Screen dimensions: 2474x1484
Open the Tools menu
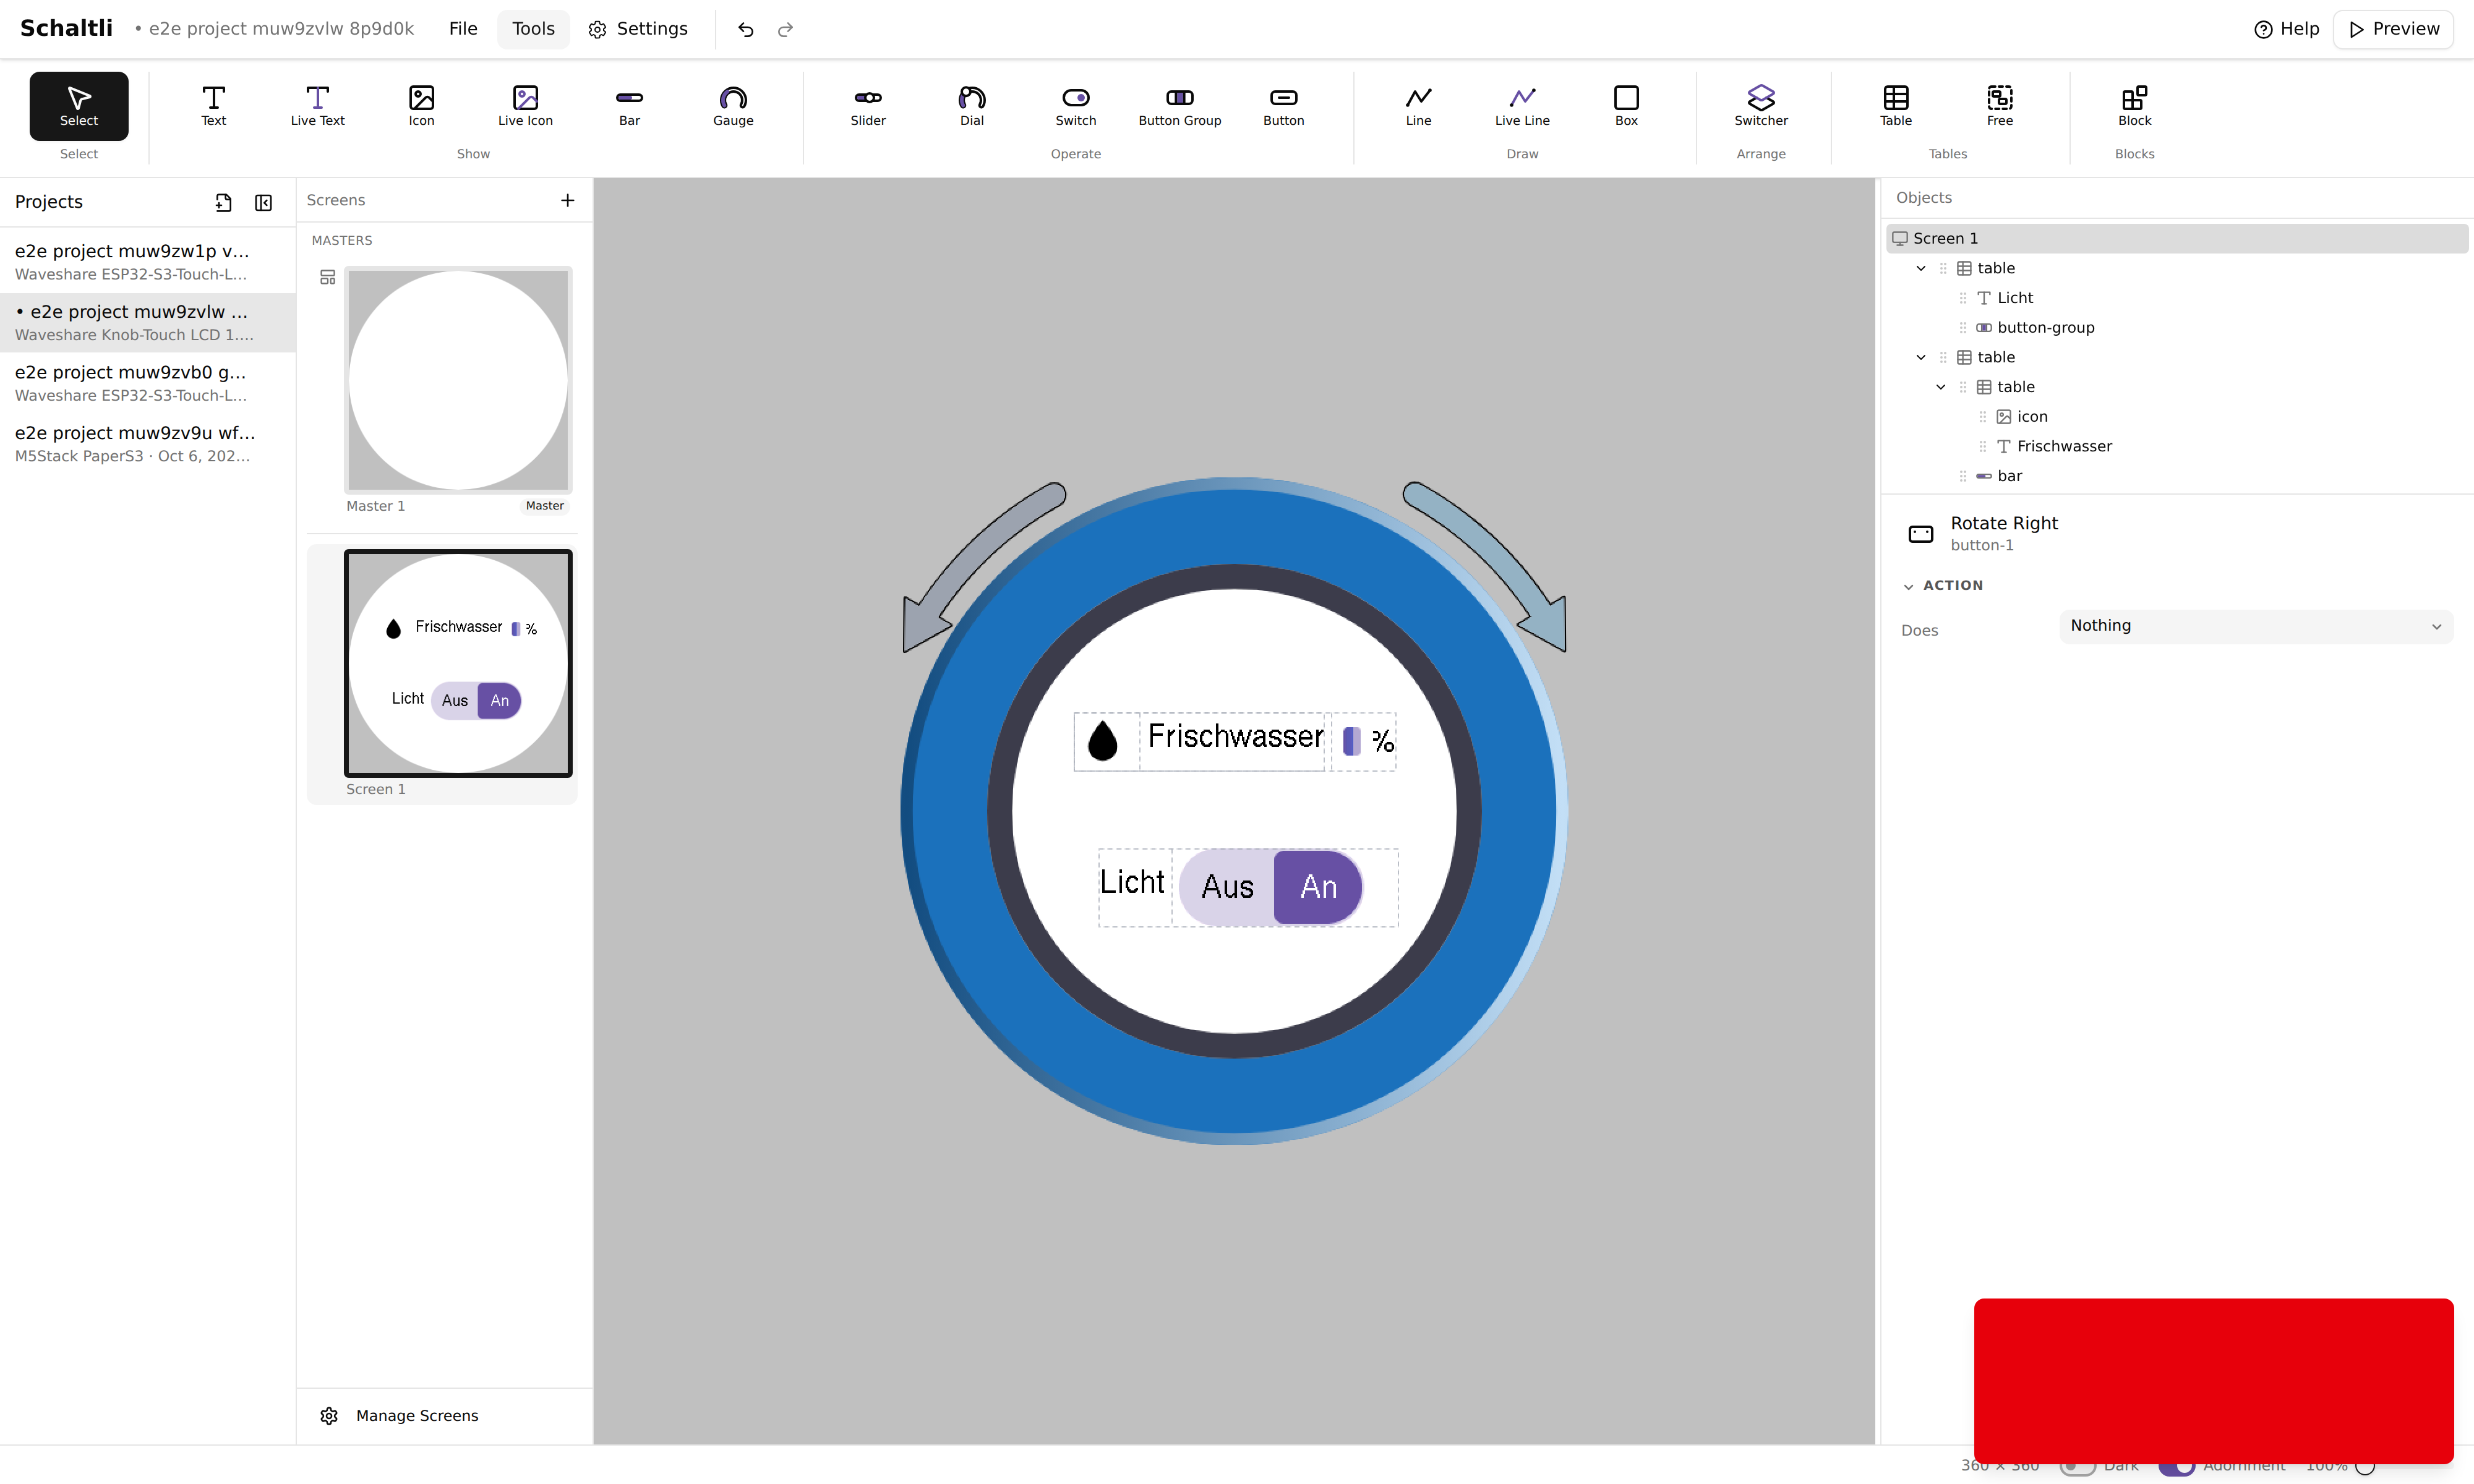533,29
